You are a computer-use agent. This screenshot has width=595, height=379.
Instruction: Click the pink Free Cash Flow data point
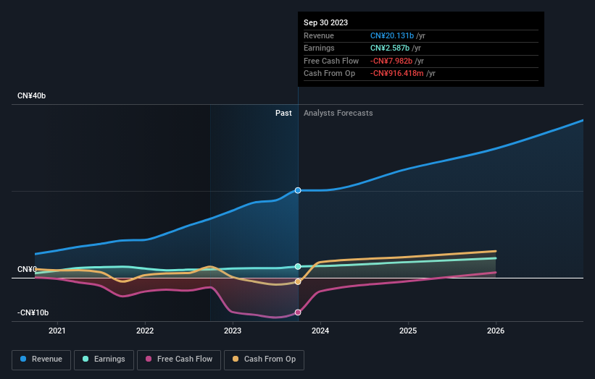(x=298, y=312)
